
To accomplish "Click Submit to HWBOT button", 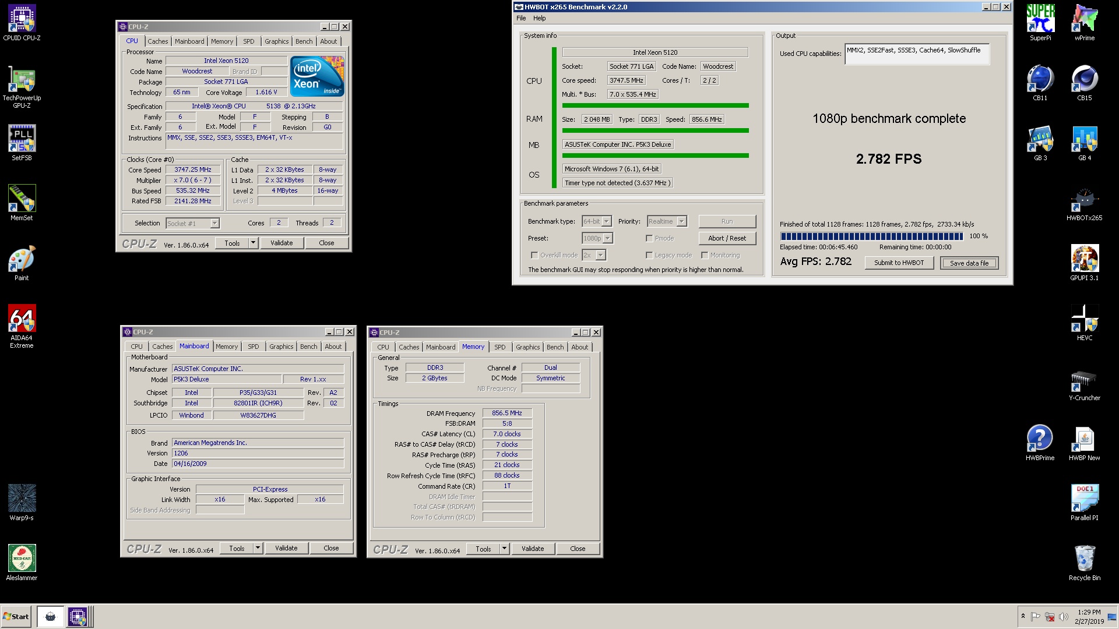I will point(899,263).
